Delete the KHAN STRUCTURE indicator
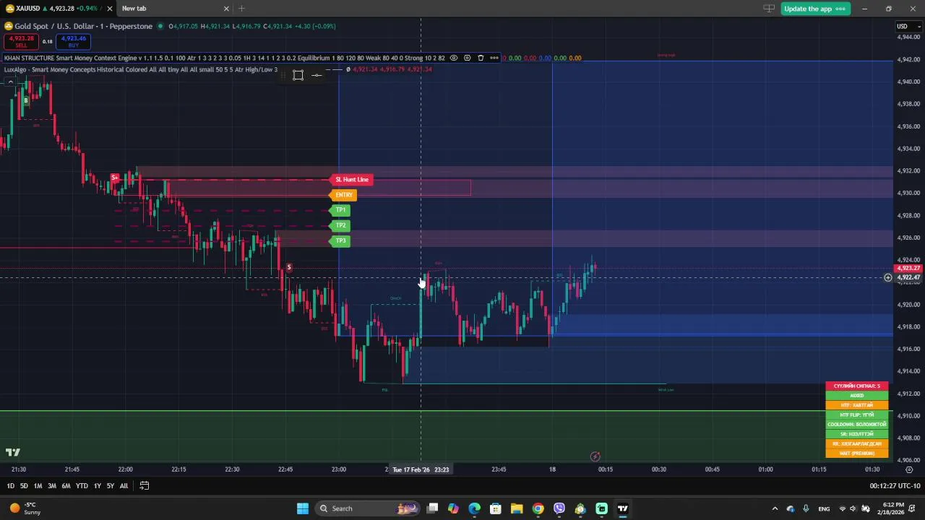Screen dimensions: 925x520 [481, 58]
